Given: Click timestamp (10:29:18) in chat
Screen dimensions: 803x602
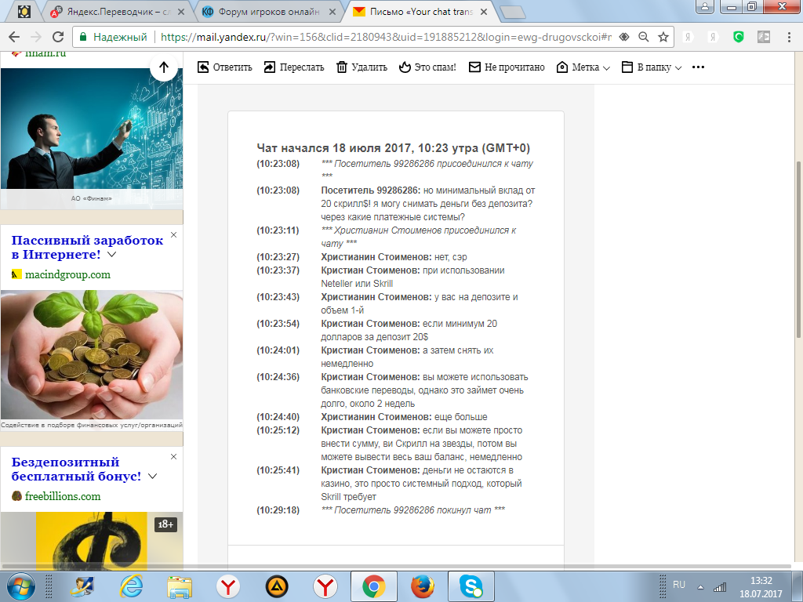Looking at the screenshot, I should coord(278,510).
